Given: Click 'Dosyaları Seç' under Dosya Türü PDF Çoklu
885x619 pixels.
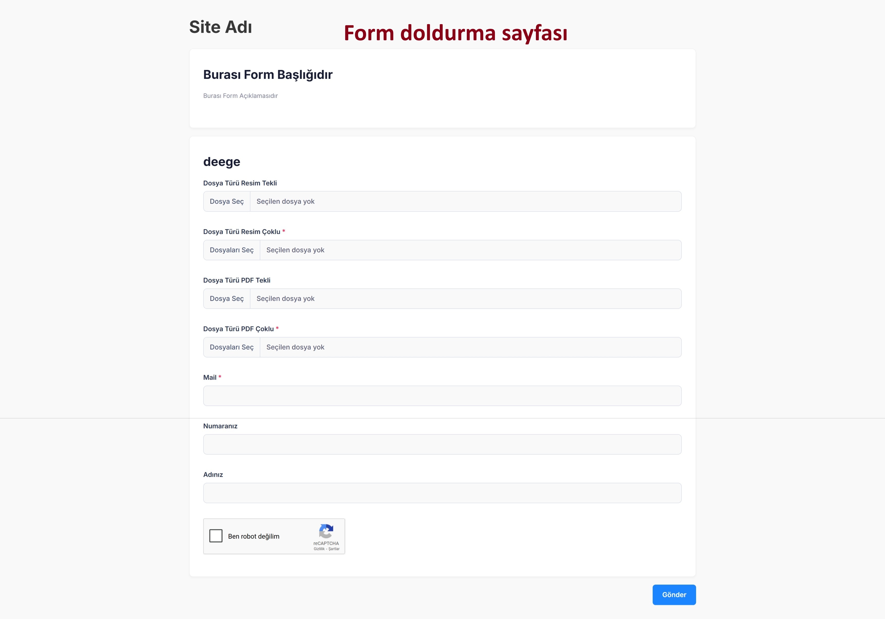Looking at the screenshot, I should [232, 347].
